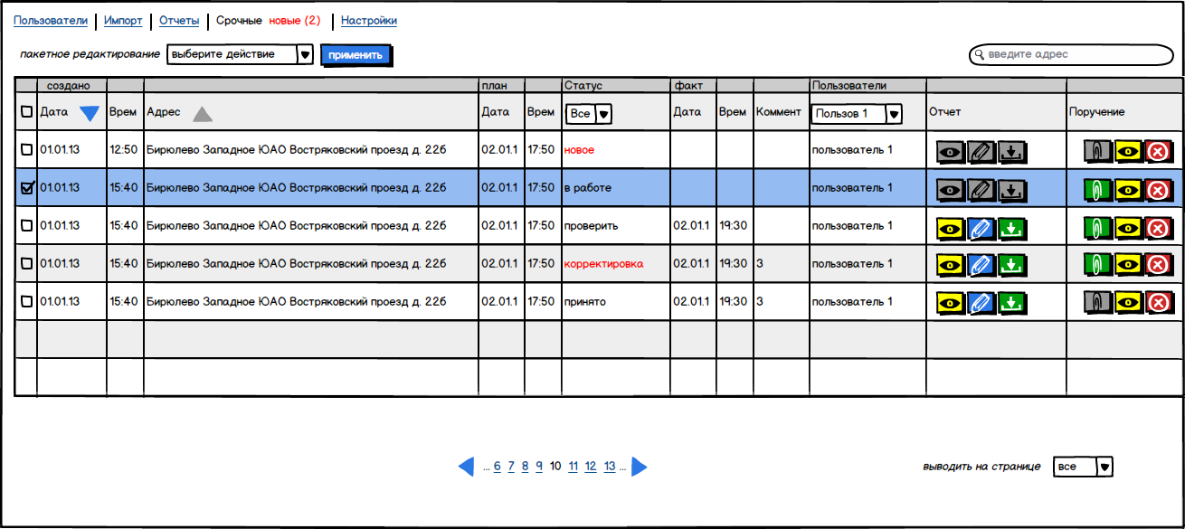Click the "введите адрес" search field
The image size is (1185, 529).
click(1072, 55)
